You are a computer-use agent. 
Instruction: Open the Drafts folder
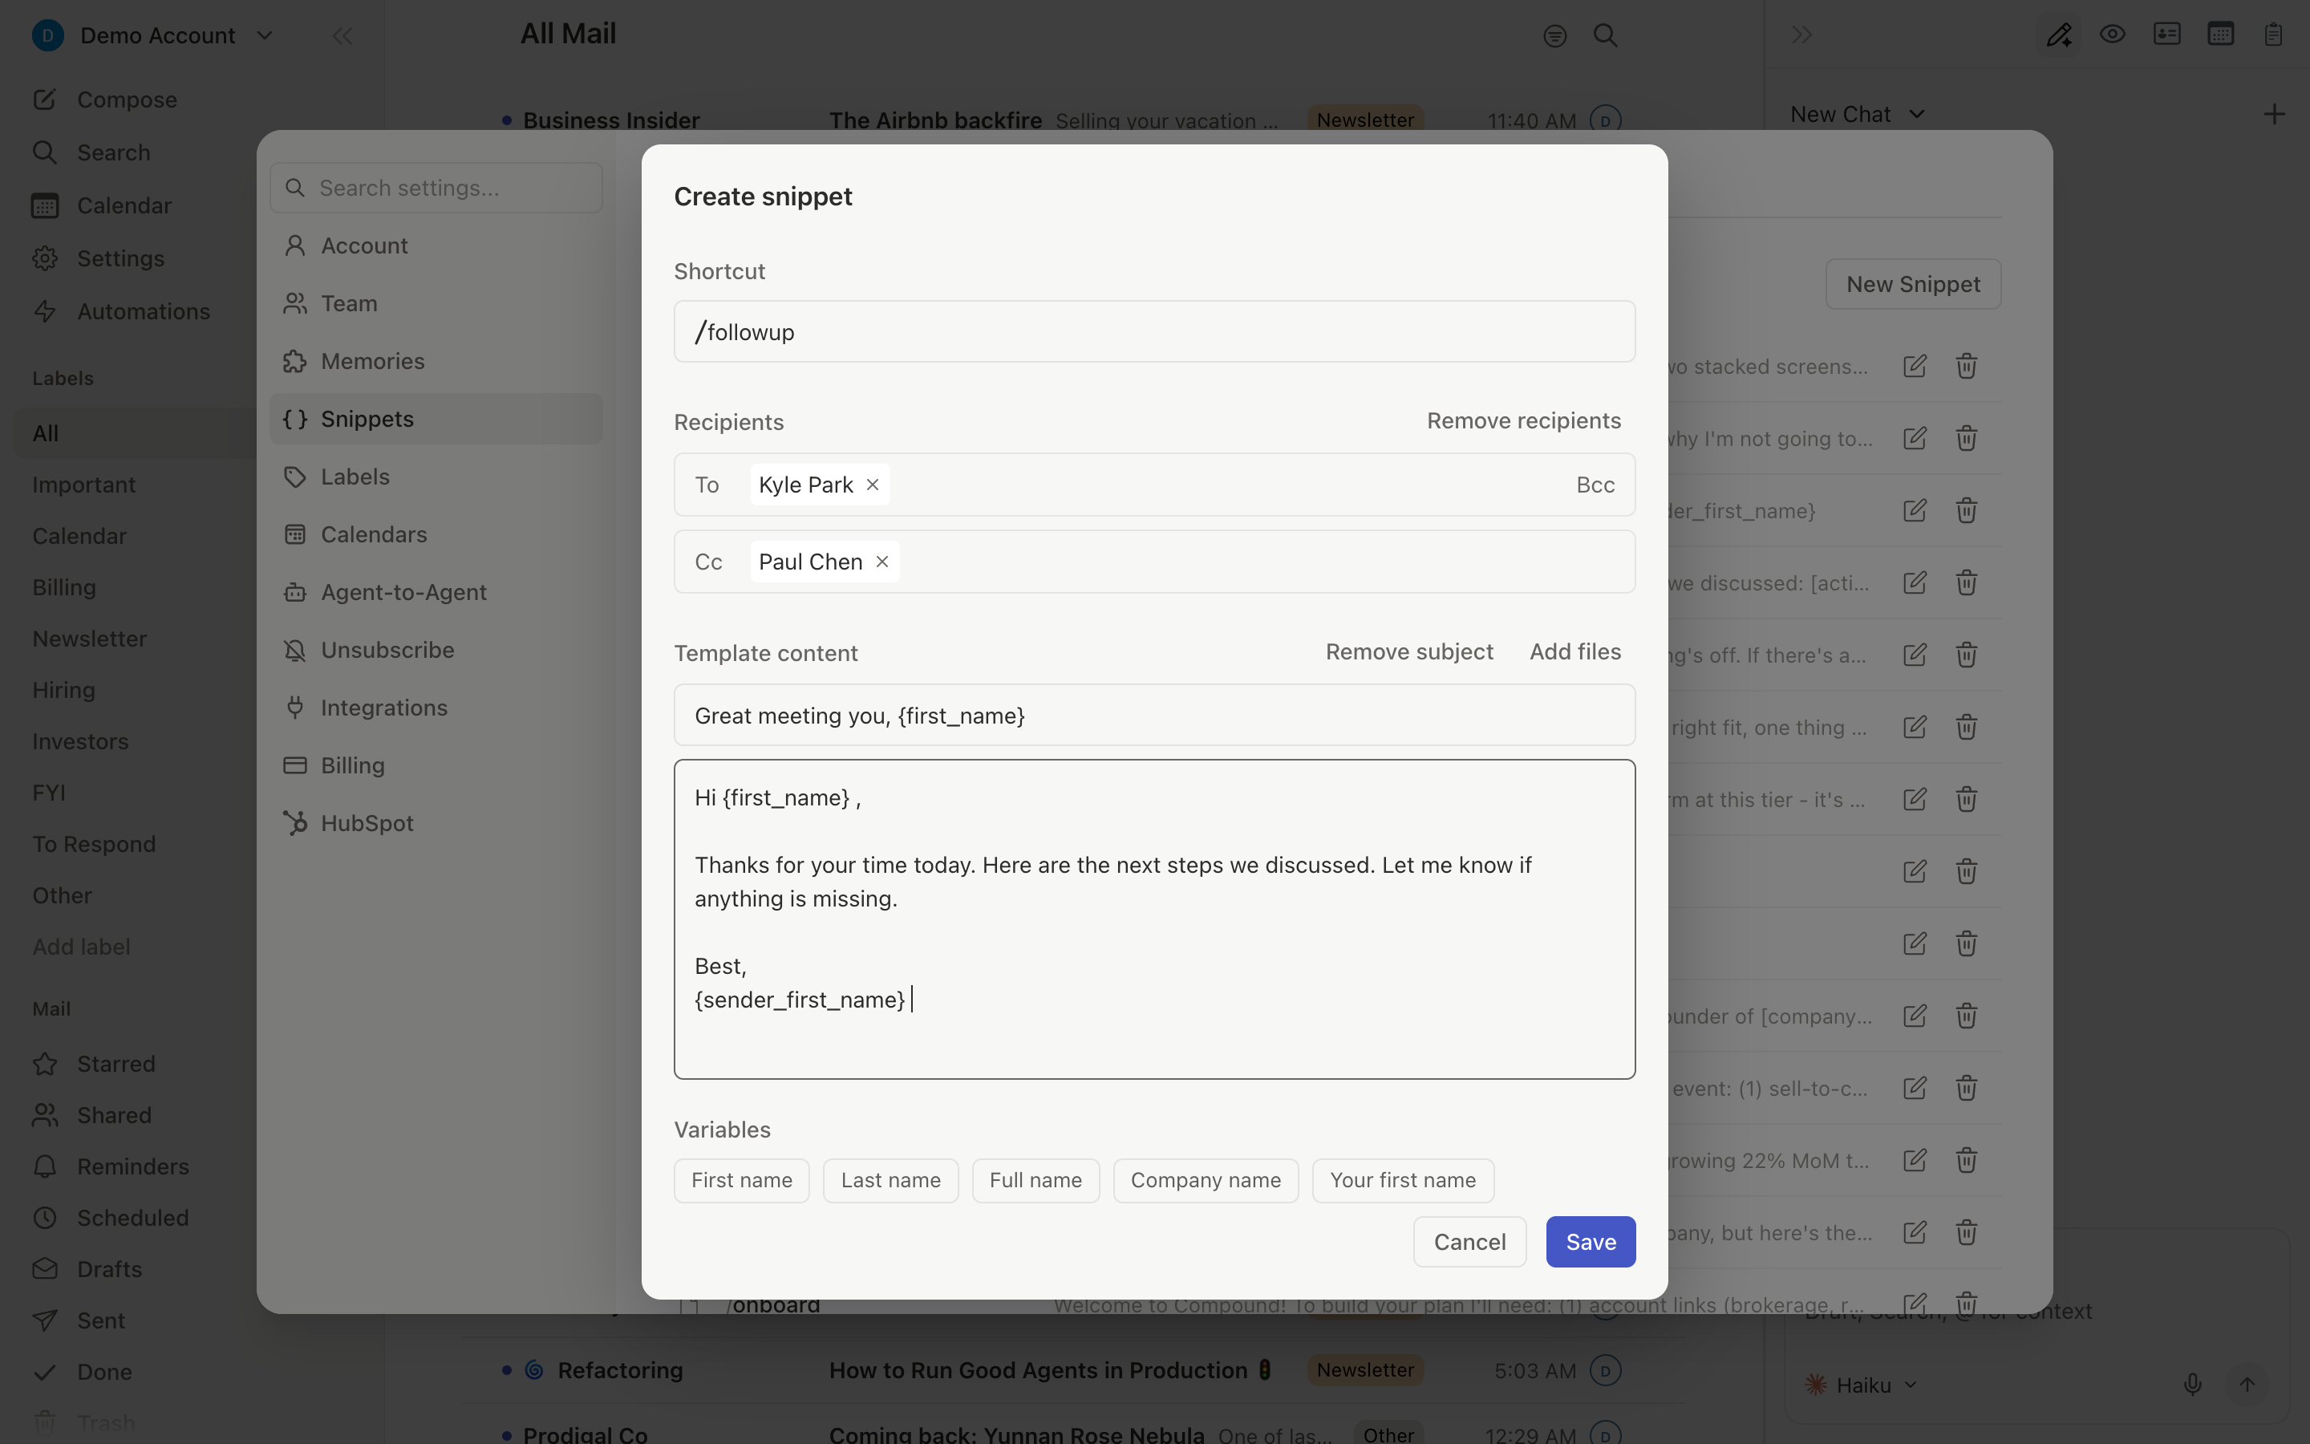click(x=87, y=1269)
